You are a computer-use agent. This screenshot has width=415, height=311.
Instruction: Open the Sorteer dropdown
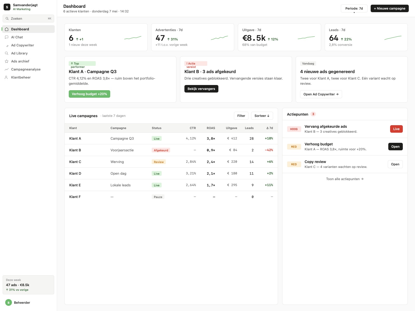pos(262,116)
